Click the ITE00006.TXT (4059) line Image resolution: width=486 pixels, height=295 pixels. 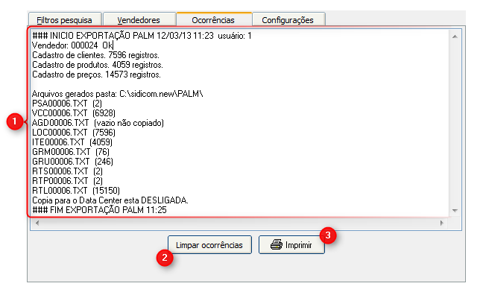point(72,142)
